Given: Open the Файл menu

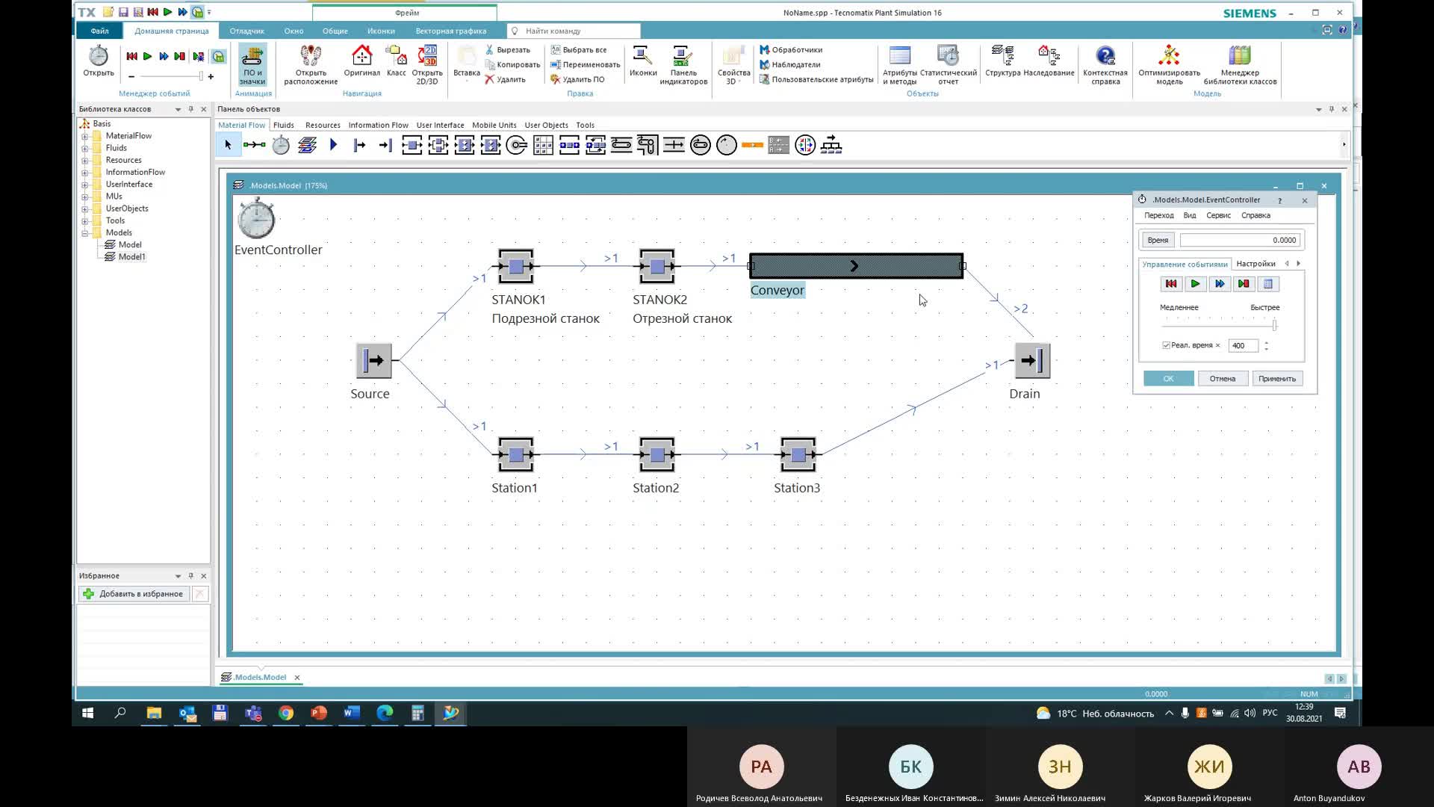Looking at the screenshot, I should pos(99,31).
